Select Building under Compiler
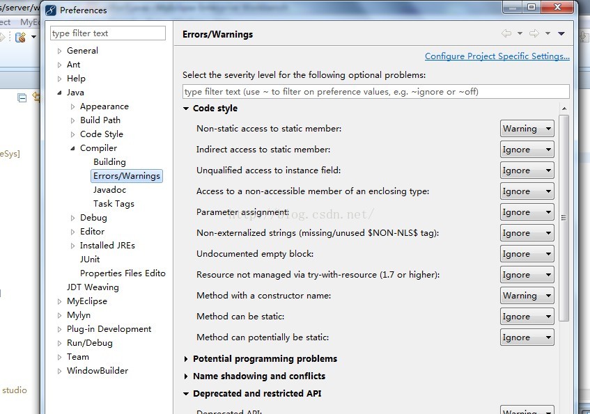Screen dimensions: 590x414 click(x=109, y=162)
